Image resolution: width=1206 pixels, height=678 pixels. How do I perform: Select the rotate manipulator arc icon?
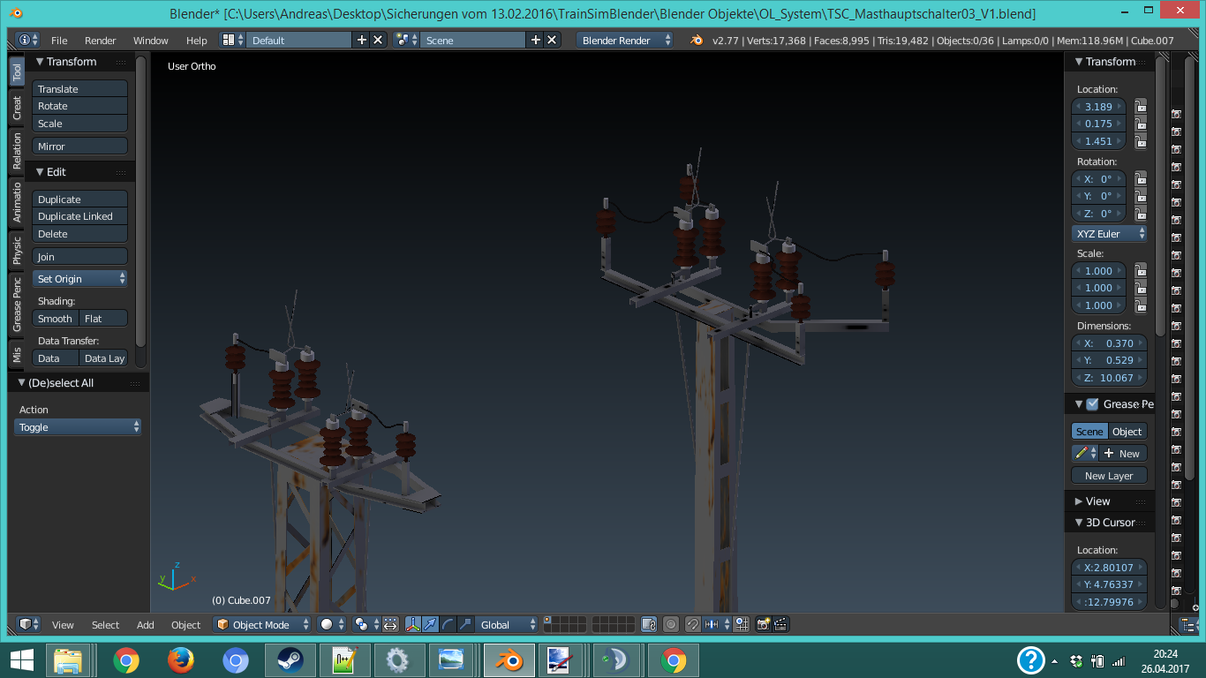pyautogui.click(x=448, y=624)
